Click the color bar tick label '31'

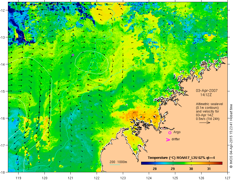point(209,169)
